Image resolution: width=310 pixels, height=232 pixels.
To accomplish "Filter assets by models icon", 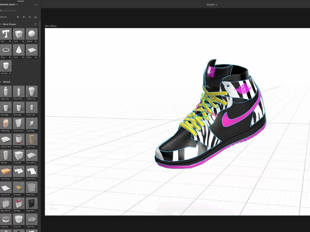I will pos(18,17).
